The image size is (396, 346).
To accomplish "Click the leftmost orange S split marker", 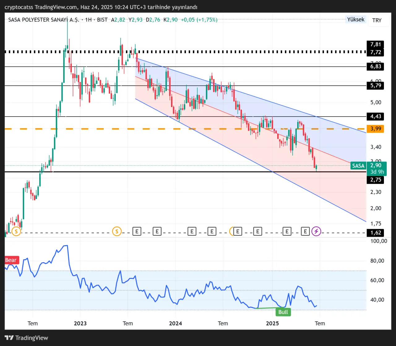I will (x=16, y=231).
